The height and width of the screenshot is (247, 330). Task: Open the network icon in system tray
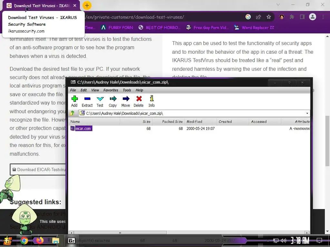pyautogui.click(x=276, y=241)
